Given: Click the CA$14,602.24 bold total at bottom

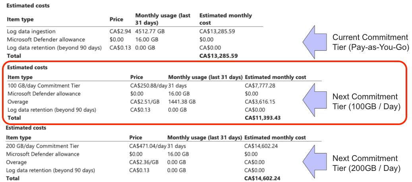Looking at the screenshot, I should tap(262, 178).
